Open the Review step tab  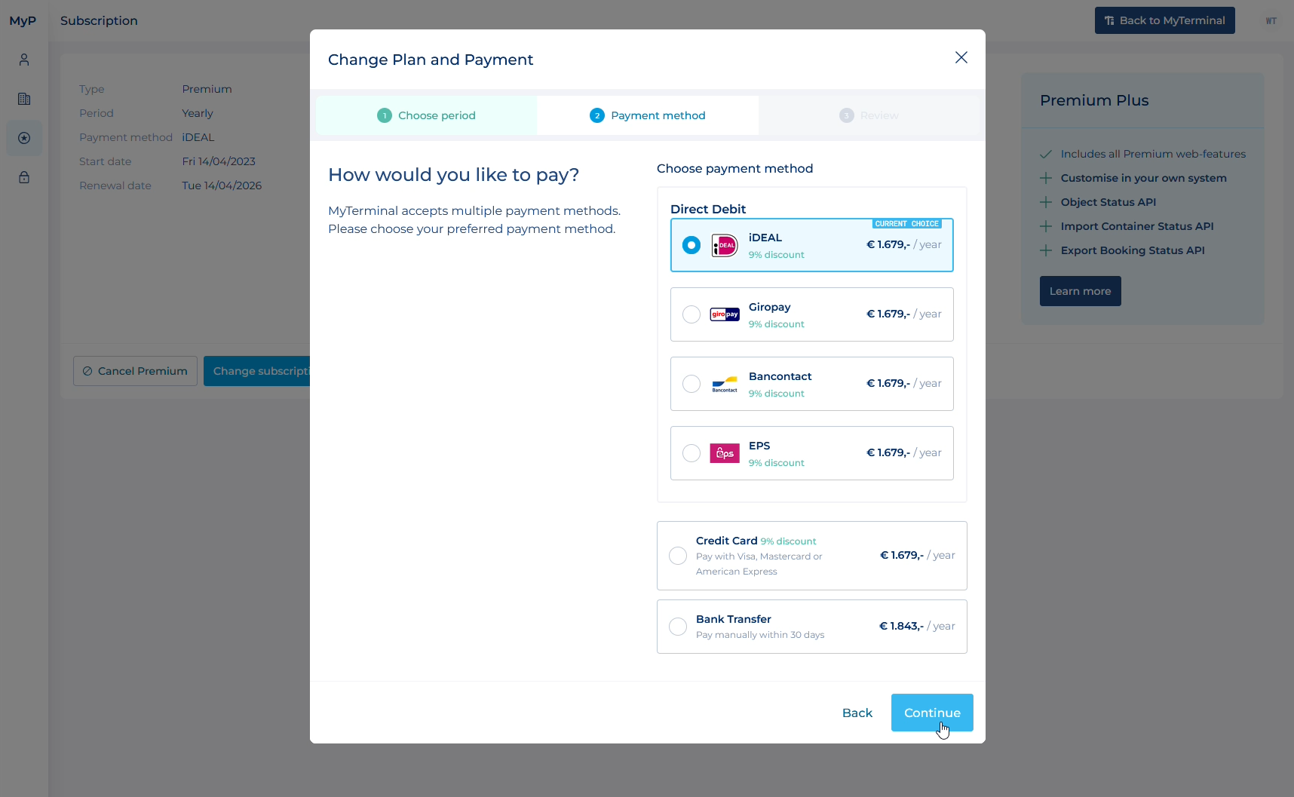869,115
